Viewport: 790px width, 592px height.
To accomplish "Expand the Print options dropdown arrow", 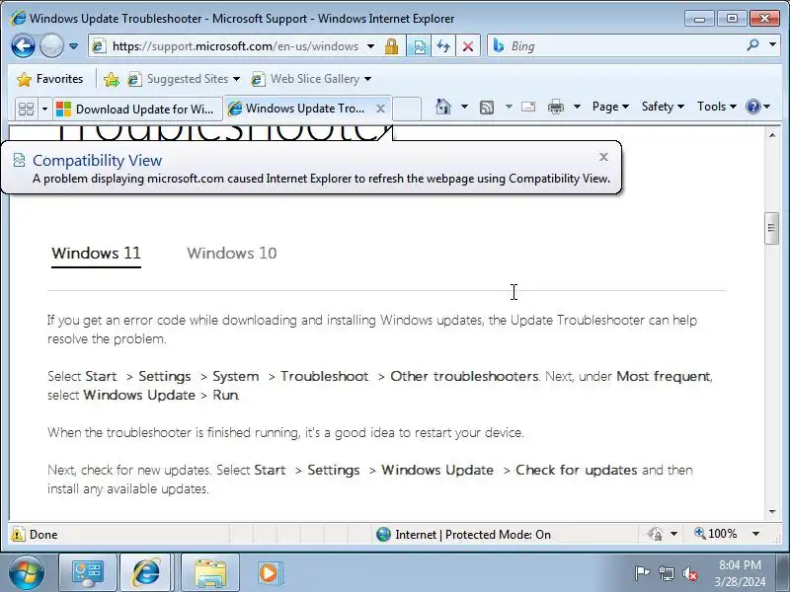I will pyautogui.click(x=577, y=107).
